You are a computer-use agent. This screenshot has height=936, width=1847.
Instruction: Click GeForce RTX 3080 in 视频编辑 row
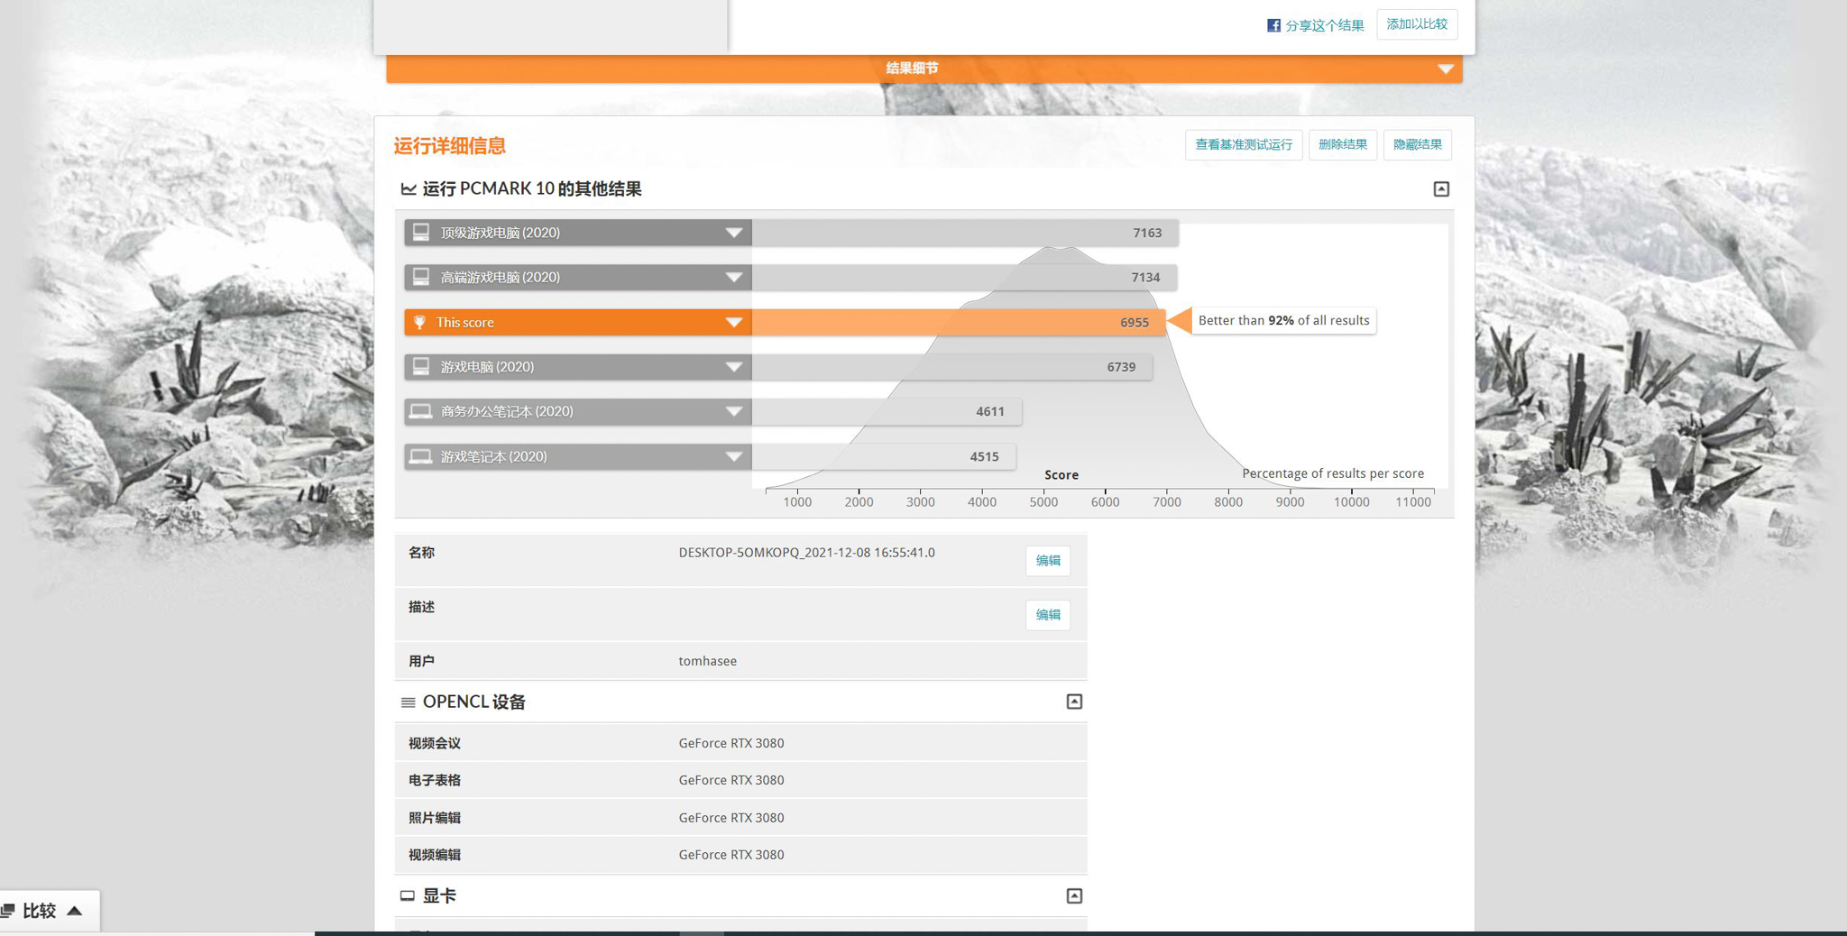point(731,855)
